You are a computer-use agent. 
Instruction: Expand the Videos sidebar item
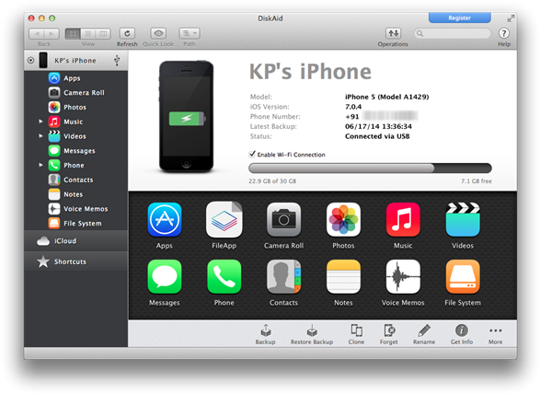(40, 136)
